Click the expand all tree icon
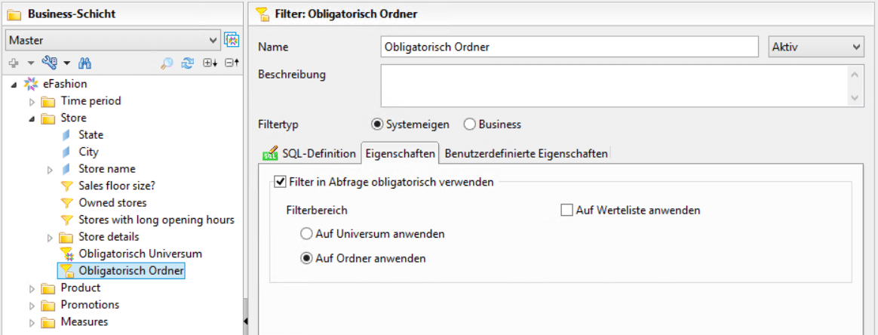This screenshot has width=878, height=335. click(210, 63)
